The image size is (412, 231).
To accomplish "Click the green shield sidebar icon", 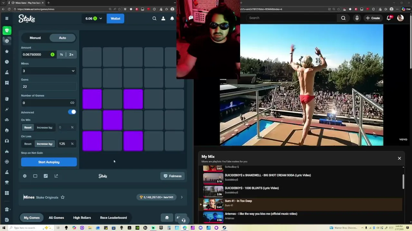I will pyautogui.click(x=7, y=30).
